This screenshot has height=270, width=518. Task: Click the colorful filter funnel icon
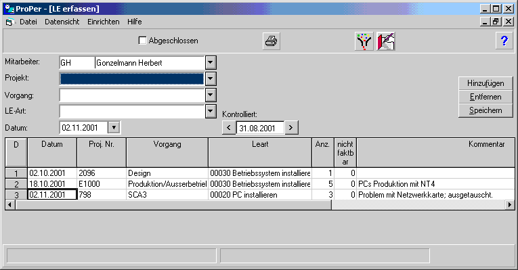(364, 41)
